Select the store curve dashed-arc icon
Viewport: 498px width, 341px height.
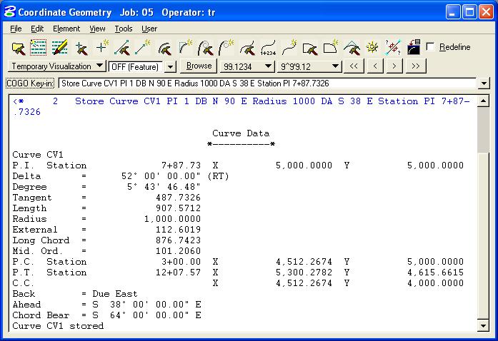click(x=186, y=47)
